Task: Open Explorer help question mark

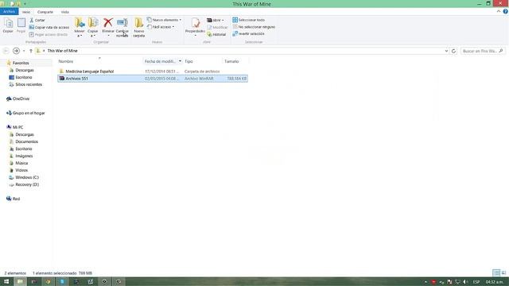Action: click(506, 11)
